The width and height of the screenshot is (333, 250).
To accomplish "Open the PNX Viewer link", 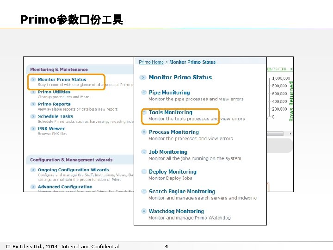I will tap(51, 128).
